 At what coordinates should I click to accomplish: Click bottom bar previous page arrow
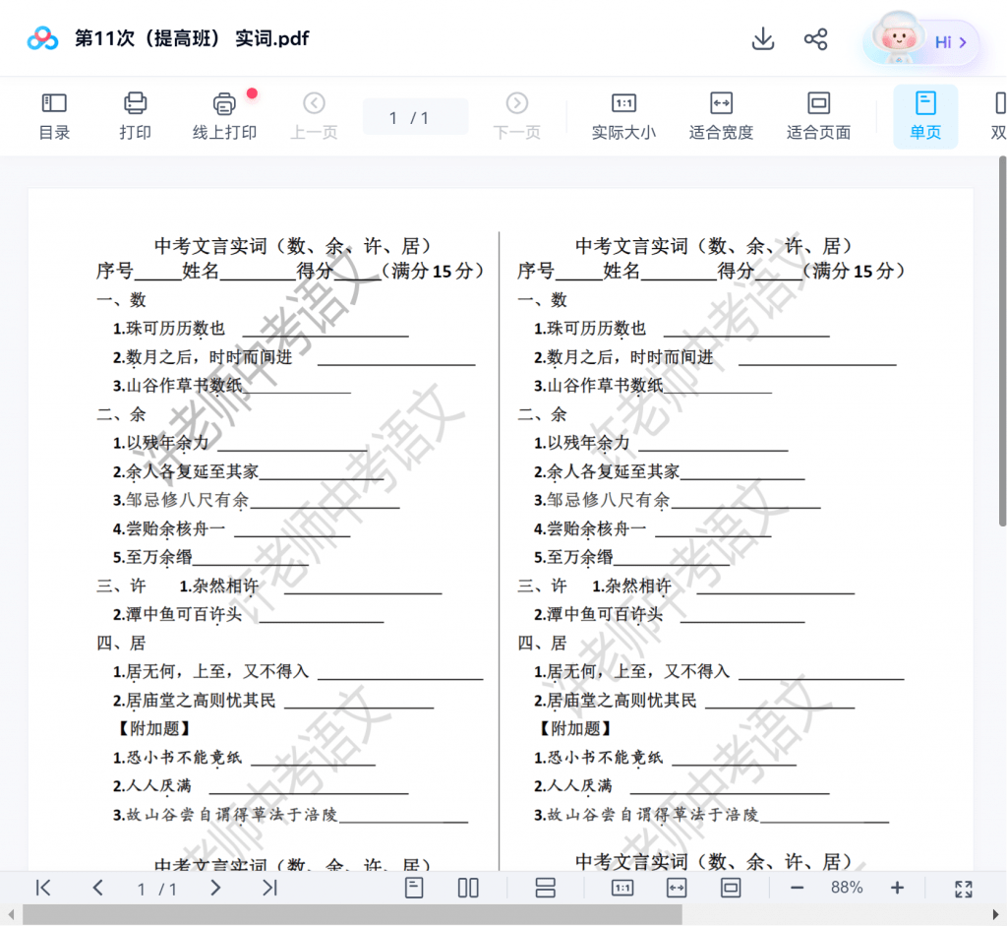tap(97, 888)
